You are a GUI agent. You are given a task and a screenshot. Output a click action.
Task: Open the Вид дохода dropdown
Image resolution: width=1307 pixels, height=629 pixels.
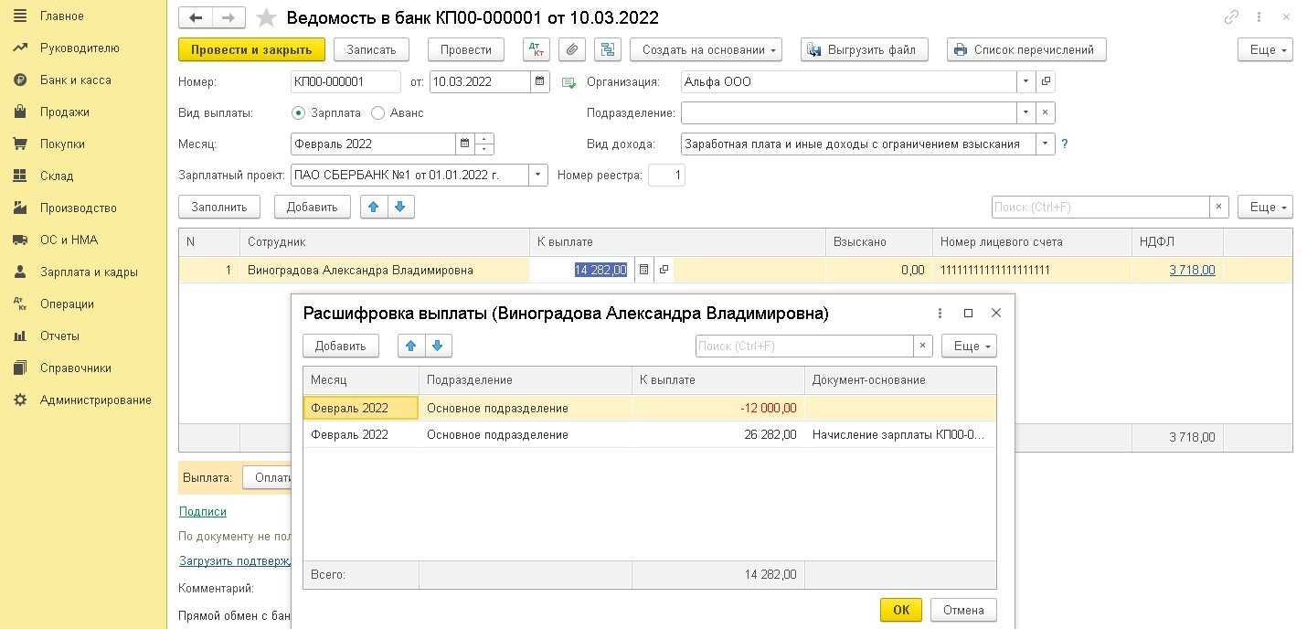click(x=1045, y=144)
